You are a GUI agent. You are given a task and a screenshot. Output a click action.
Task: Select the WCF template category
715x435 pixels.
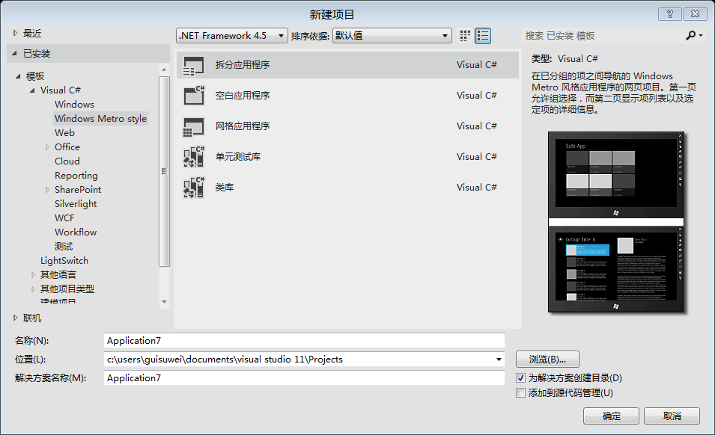point(64,218)
